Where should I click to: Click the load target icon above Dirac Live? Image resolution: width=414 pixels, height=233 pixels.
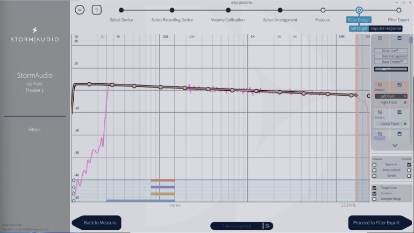(x=380, y=38)
